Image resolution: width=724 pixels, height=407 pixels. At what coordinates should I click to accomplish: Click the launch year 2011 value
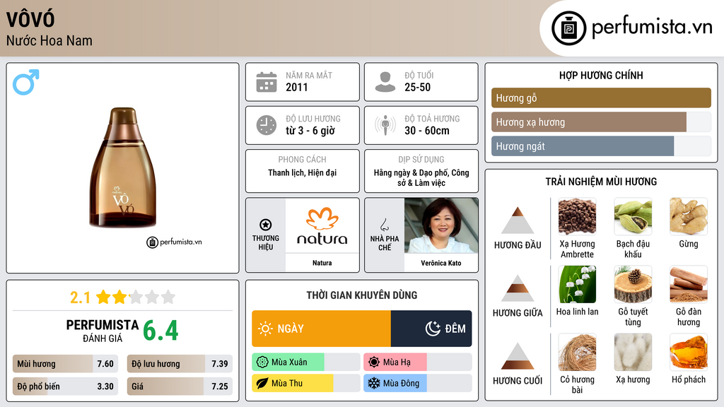[x=296, y=87]
